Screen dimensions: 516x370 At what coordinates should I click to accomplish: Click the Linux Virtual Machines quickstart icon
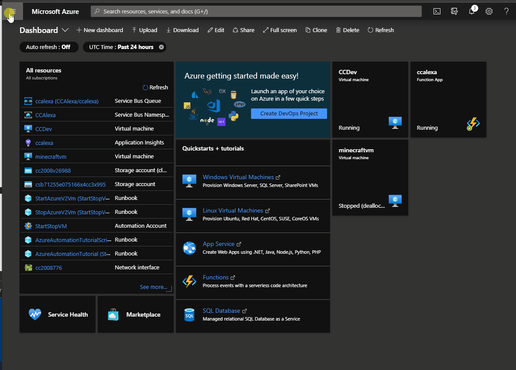click(x=189, y=214)
